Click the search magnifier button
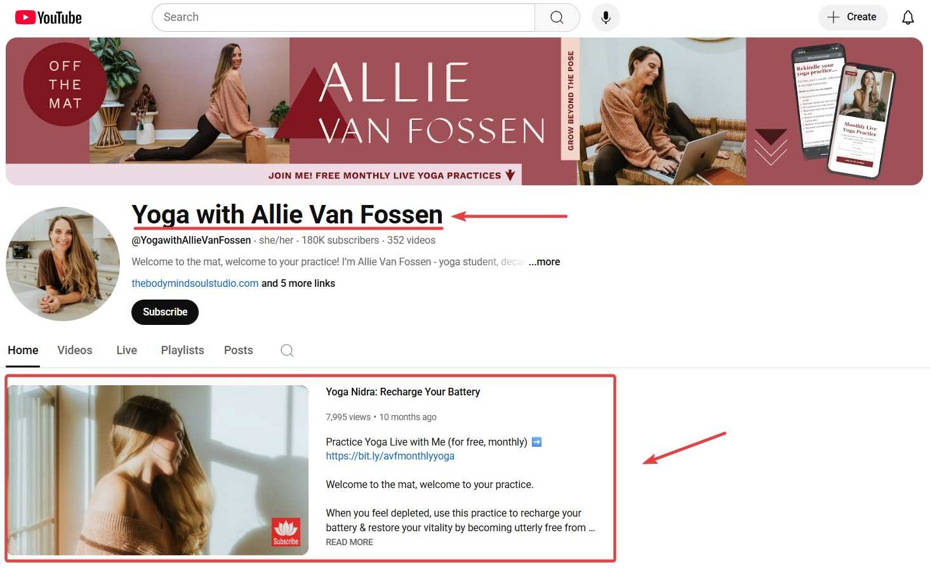Viewport: 930px width, 568px height. tap(557, 17)
